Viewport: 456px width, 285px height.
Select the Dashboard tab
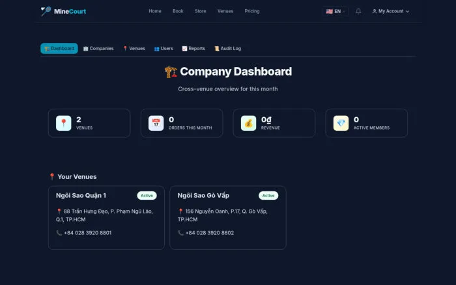(x=59, y=49)
